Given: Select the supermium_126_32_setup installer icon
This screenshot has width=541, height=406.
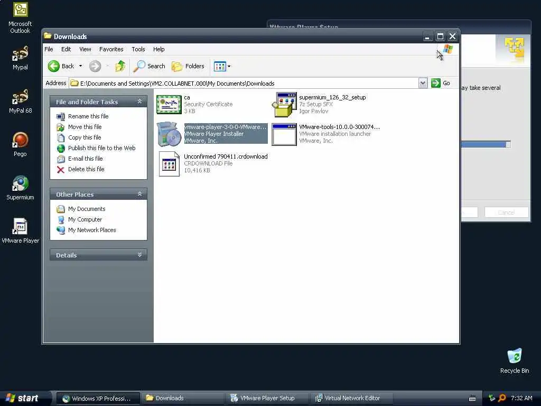Looking at the screenshot, I should pyautogui.click(x=284, y=104).
